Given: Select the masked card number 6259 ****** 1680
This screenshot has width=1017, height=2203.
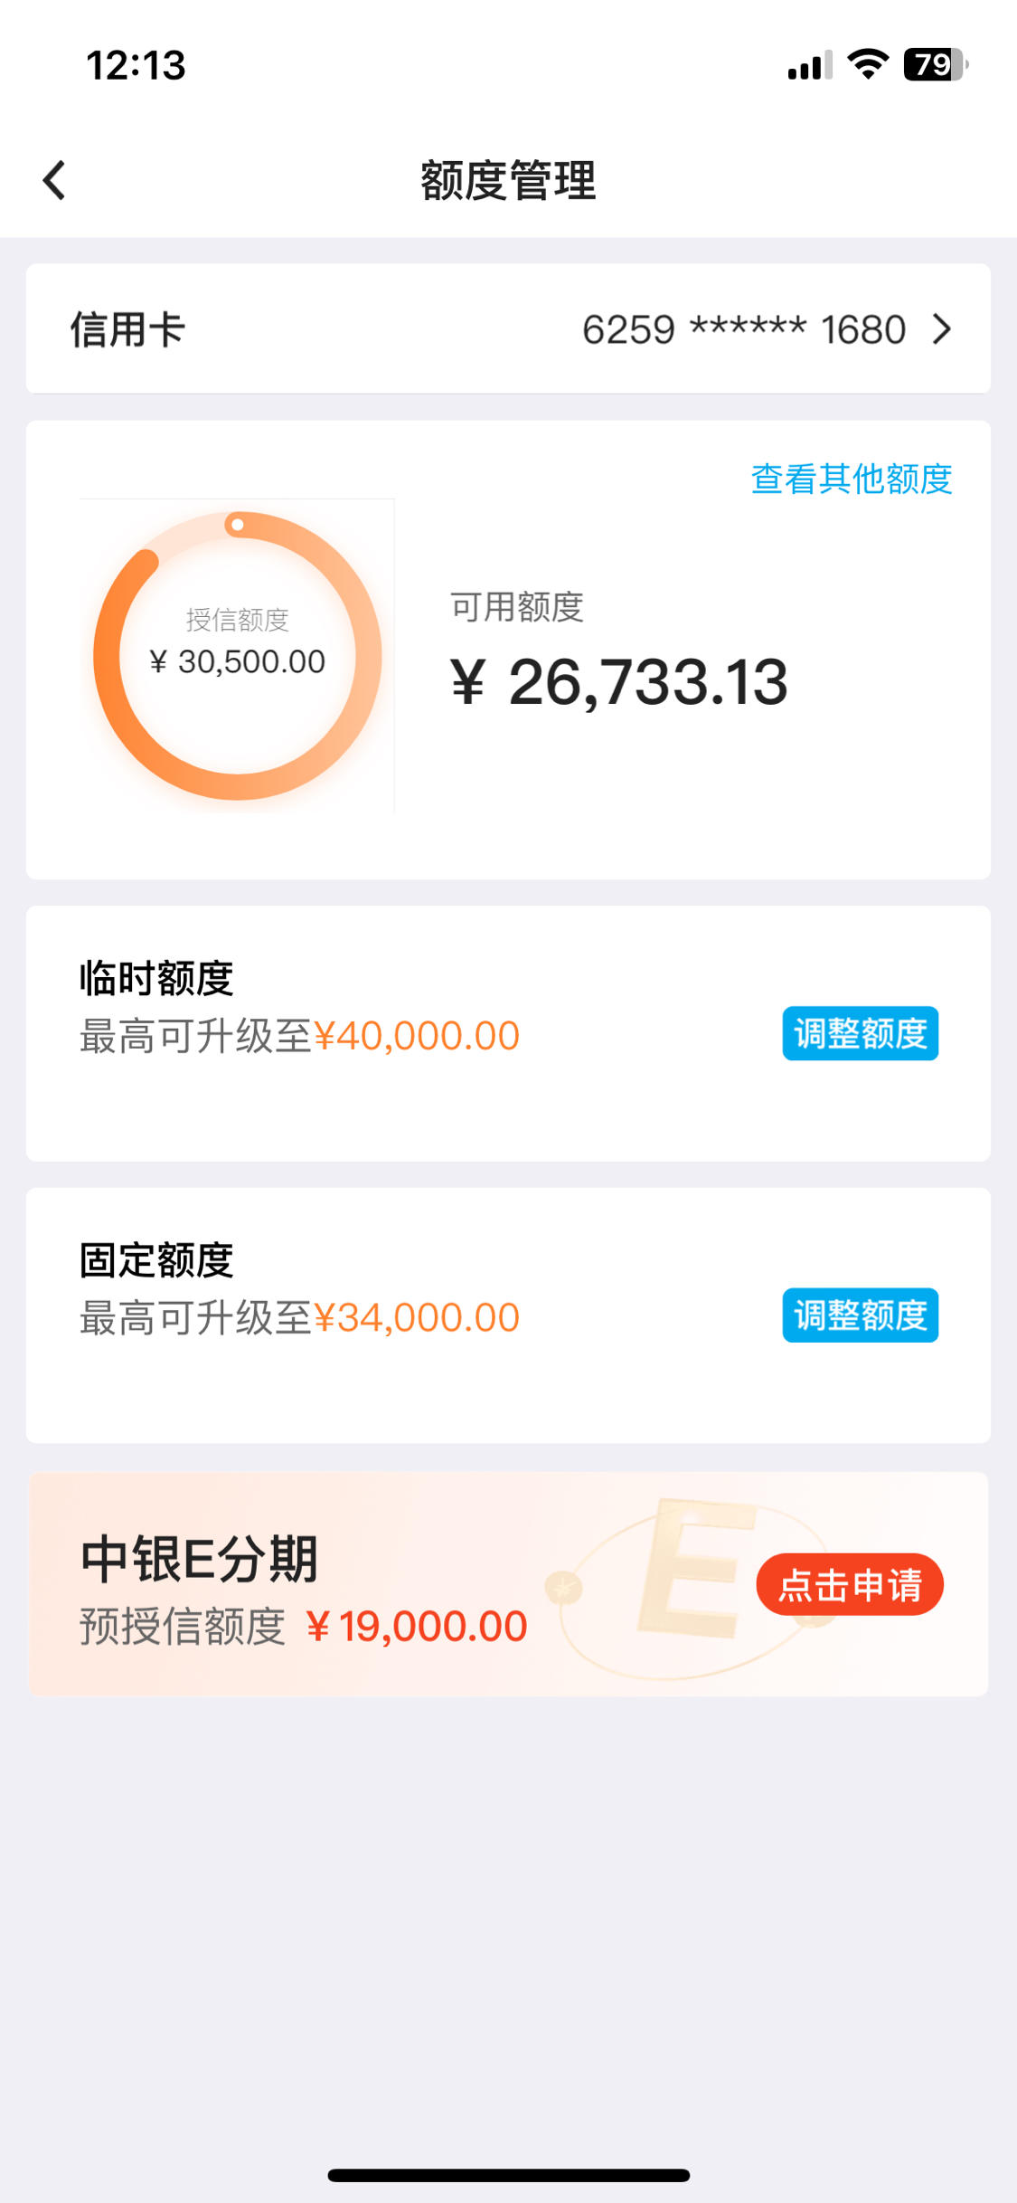Looking at the screenshot, I should (744, 329).
